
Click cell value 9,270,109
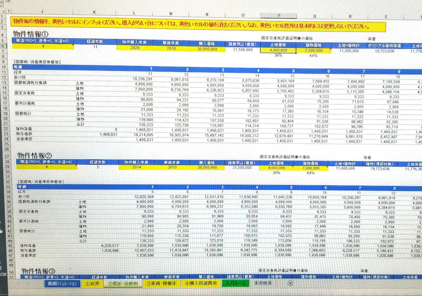tap(215, 80)
